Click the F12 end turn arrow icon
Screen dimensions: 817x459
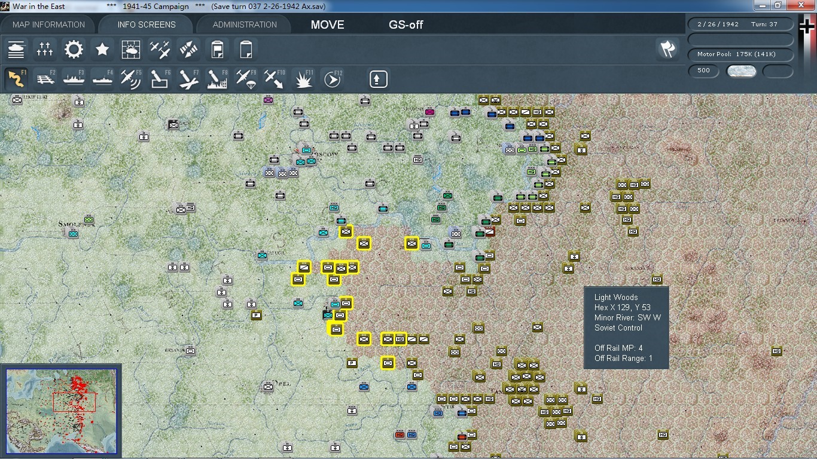pos(333,79)
